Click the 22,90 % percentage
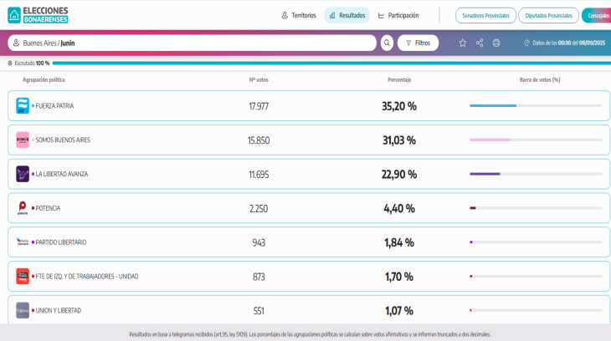Screen dimensions: 611x341 click(x=399, y=174)
